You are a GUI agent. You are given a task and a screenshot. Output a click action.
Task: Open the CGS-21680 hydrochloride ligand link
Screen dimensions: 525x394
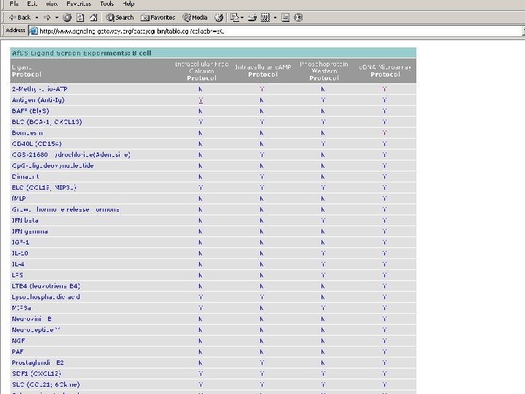pyautogui.click(x=71, y=155)
